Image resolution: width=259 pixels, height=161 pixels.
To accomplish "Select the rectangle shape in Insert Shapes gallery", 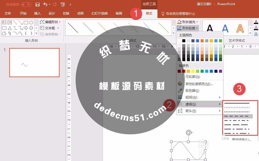I will point(26,23).
